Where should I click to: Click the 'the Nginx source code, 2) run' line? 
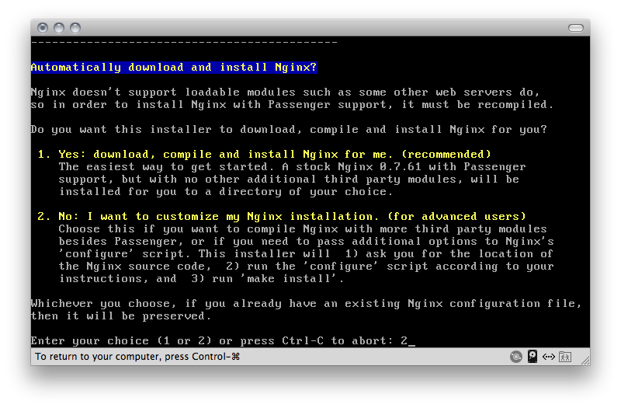(x=306, y=267)
